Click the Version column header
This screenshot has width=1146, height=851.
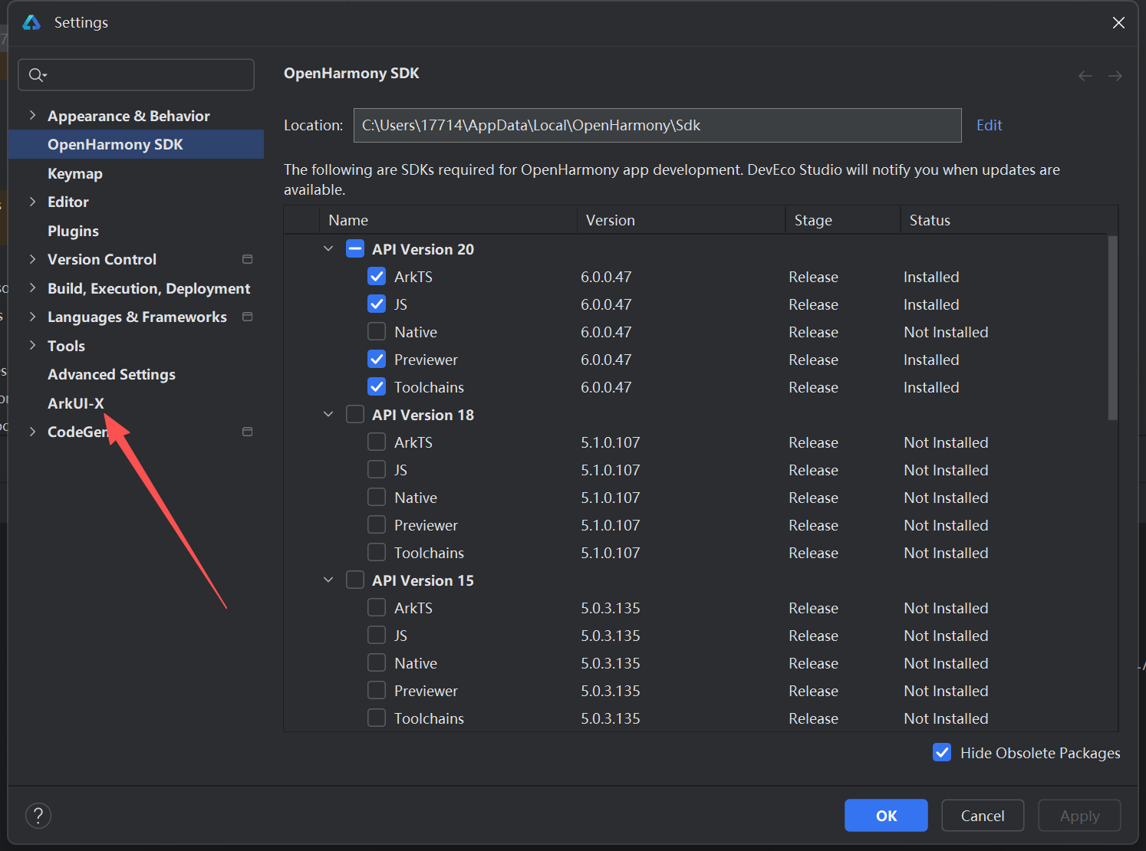(681, 220)
